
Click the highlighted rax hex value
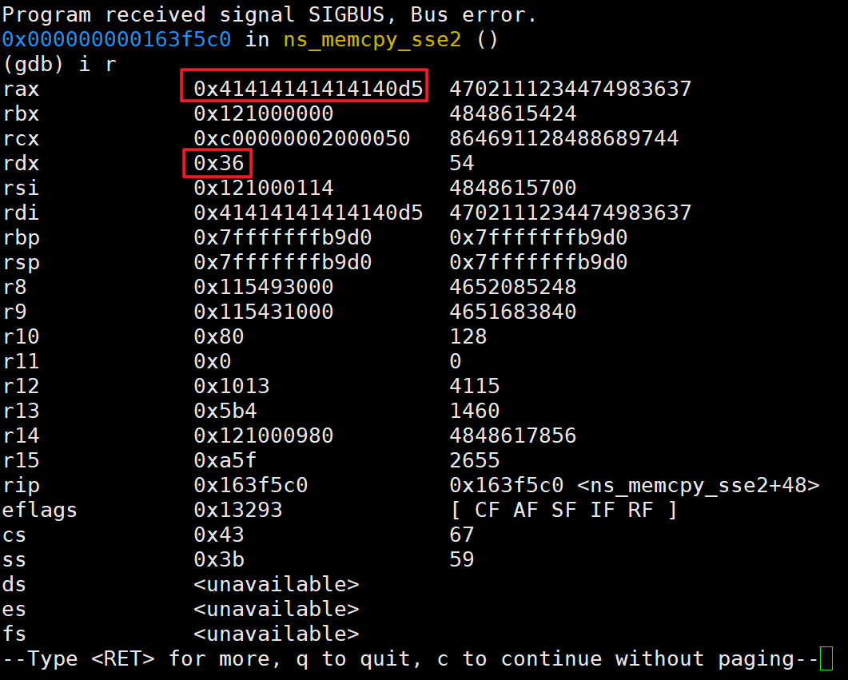pyautogui.click(x=308, y=89)
